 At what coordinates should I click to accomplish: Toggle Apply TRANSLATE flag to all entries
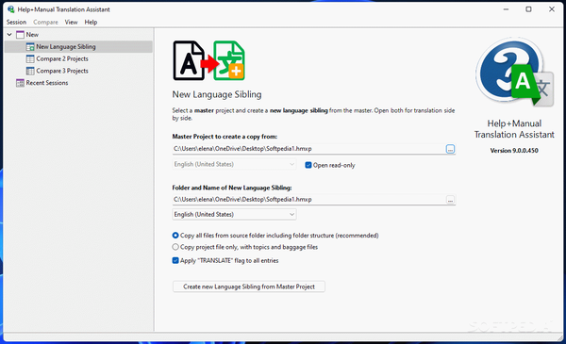pyautogui.click(x=175, y=260)
